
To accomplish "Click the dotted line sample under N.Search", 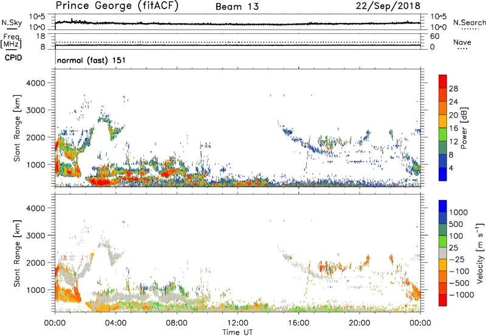I will pos(470,29).
